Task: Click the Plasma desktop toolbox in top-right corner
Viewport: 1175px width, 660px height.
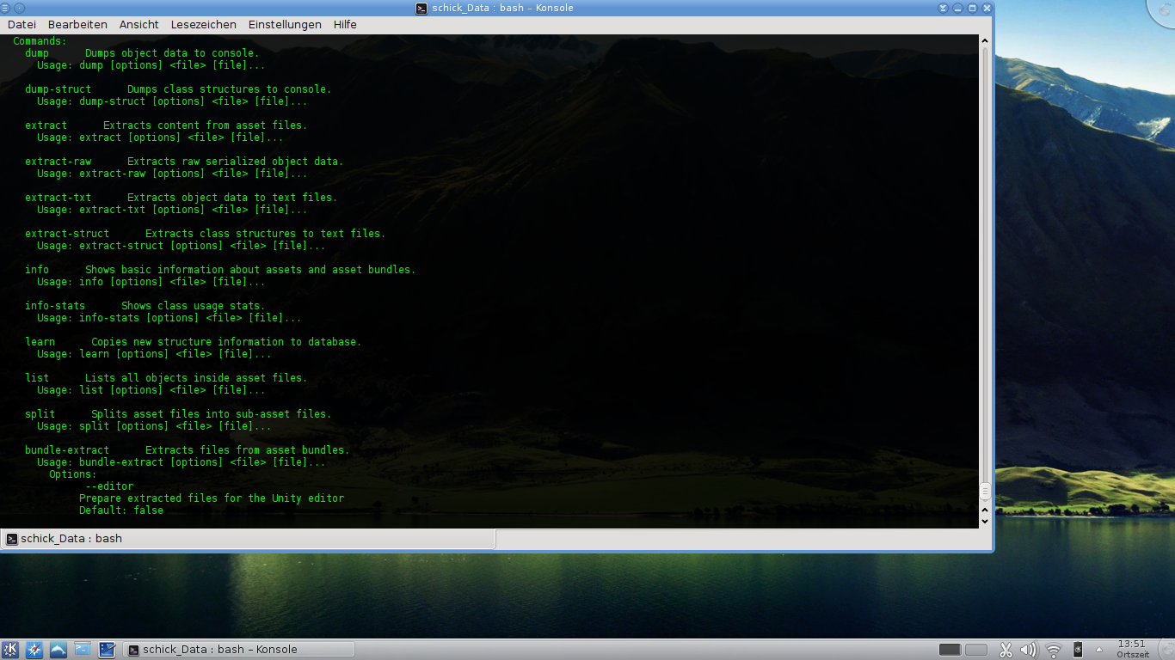Action: pos(1163,10)
